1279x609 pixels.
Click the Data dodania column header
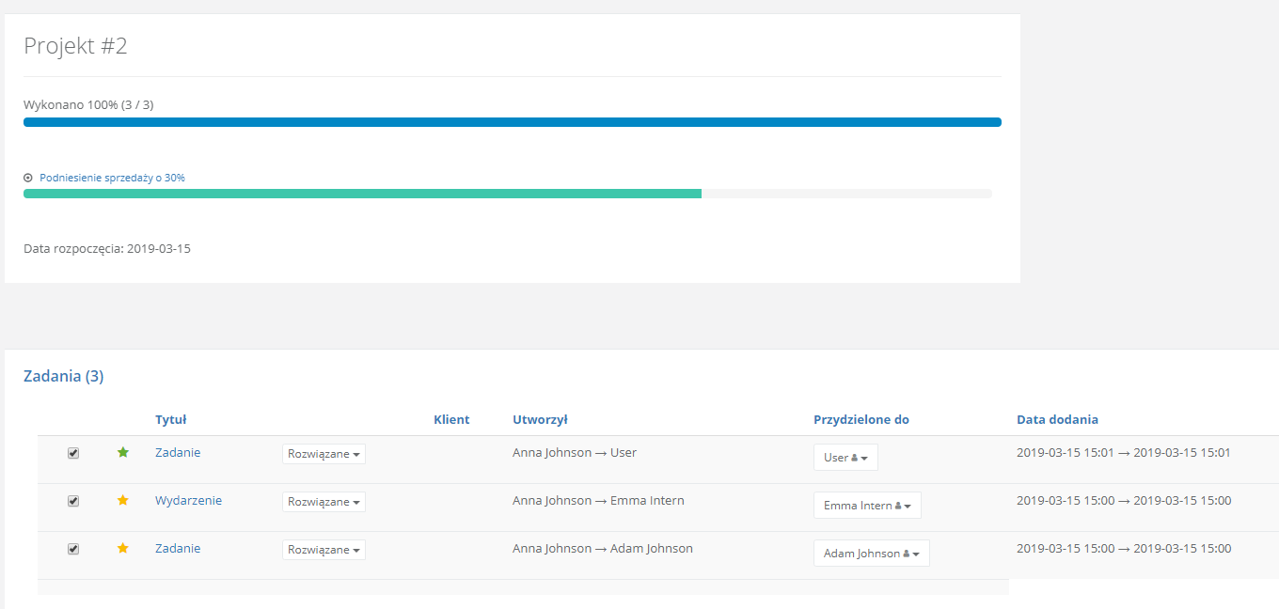[1057, 420]
